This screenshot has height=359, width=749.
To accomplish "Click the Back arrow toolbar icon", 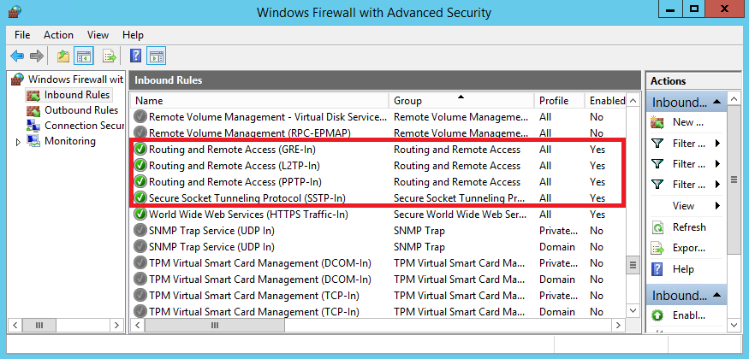I will tap(17, 56).
